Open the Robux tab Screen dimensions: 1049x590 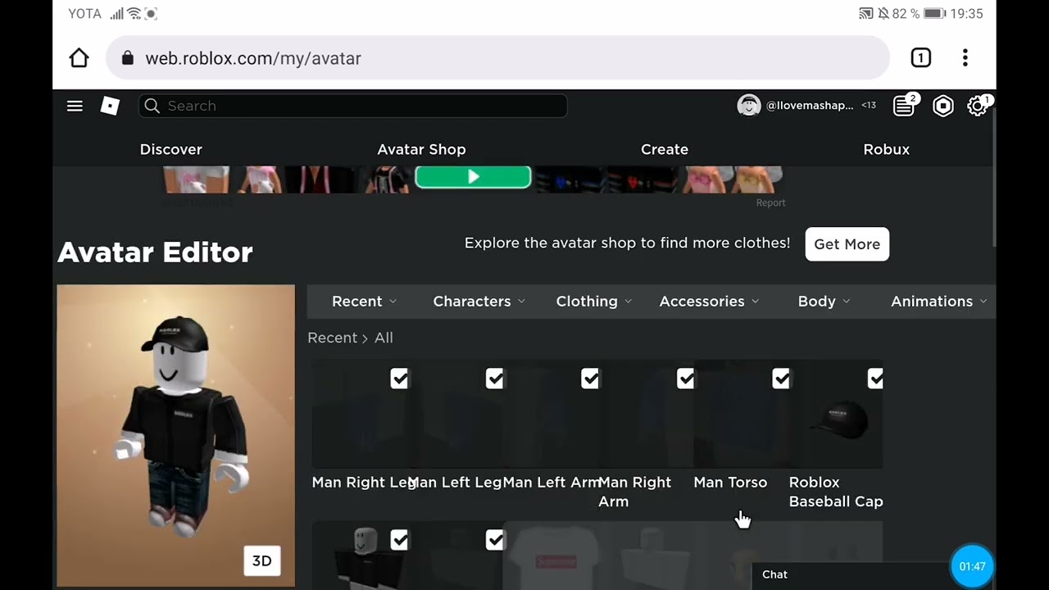886,149
